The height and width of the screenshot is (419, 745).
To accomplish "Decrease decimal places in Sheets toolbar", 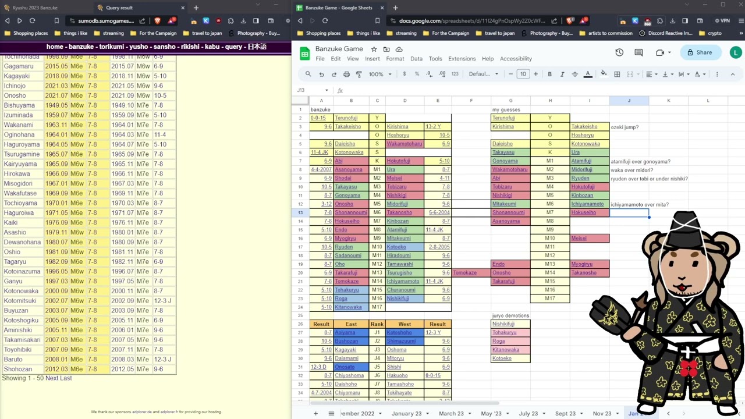I will click(x=430, y=74).
